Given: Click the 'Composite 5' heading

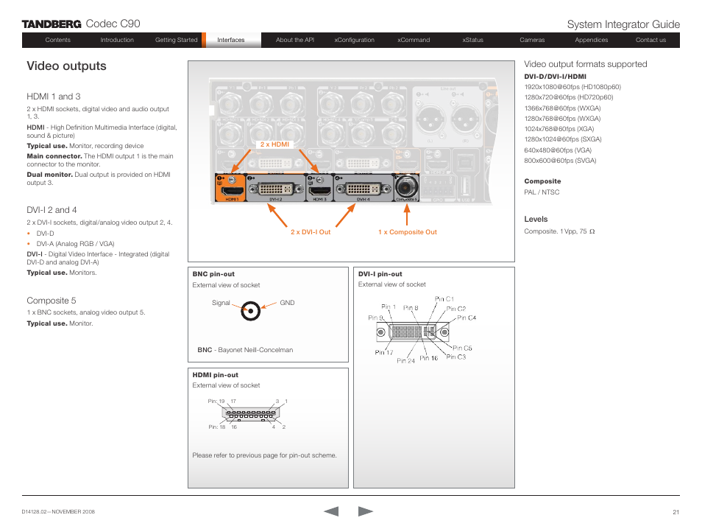Looking at the screenshot, I should pyautogui.click(x=52, y=301).
